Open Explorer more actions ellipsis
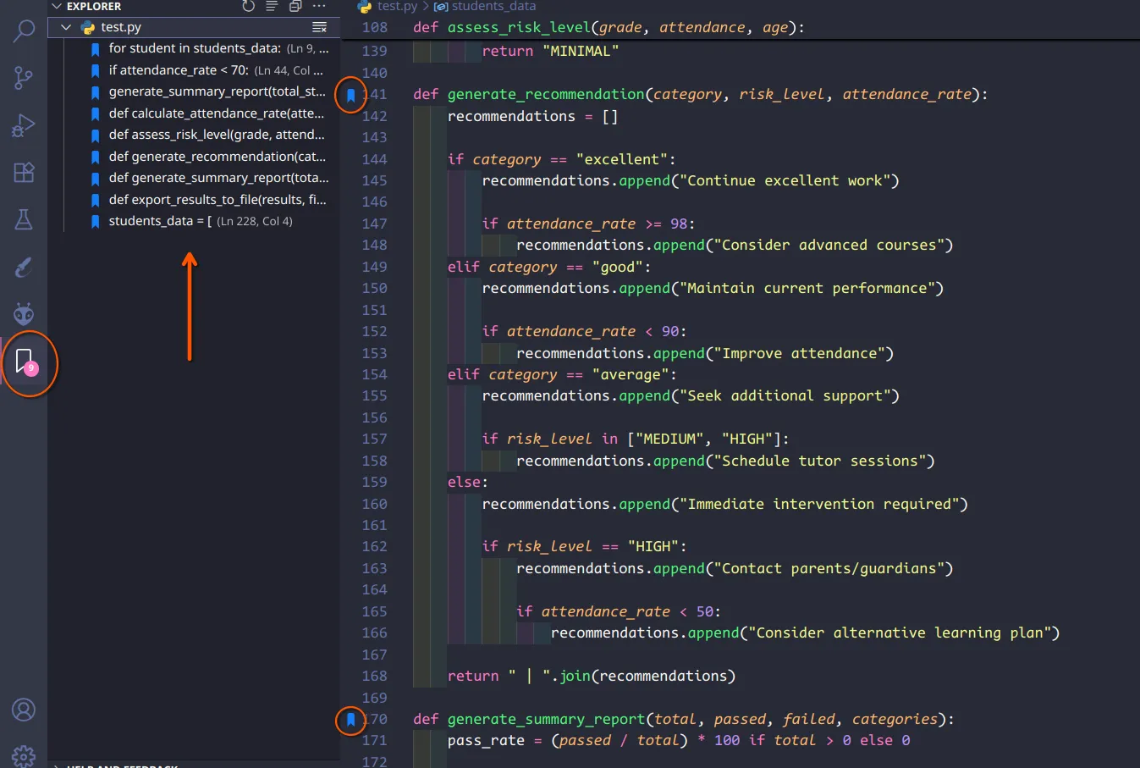 point(319,6)
